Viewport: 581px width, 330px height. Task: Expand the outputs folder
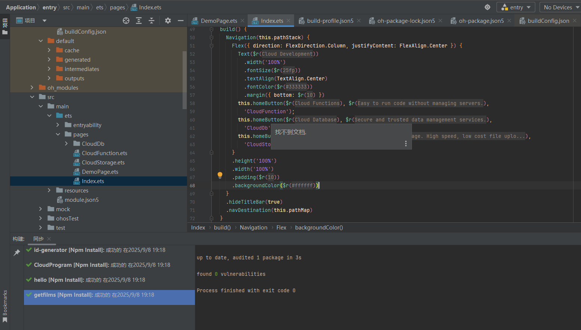click(49, 78)
